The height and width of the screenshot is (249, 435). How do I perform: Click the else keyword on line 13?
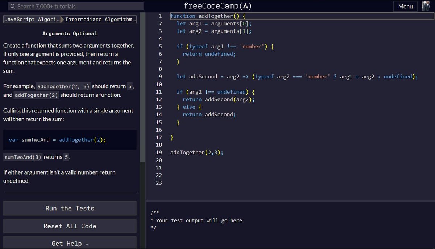click(189, 107)
